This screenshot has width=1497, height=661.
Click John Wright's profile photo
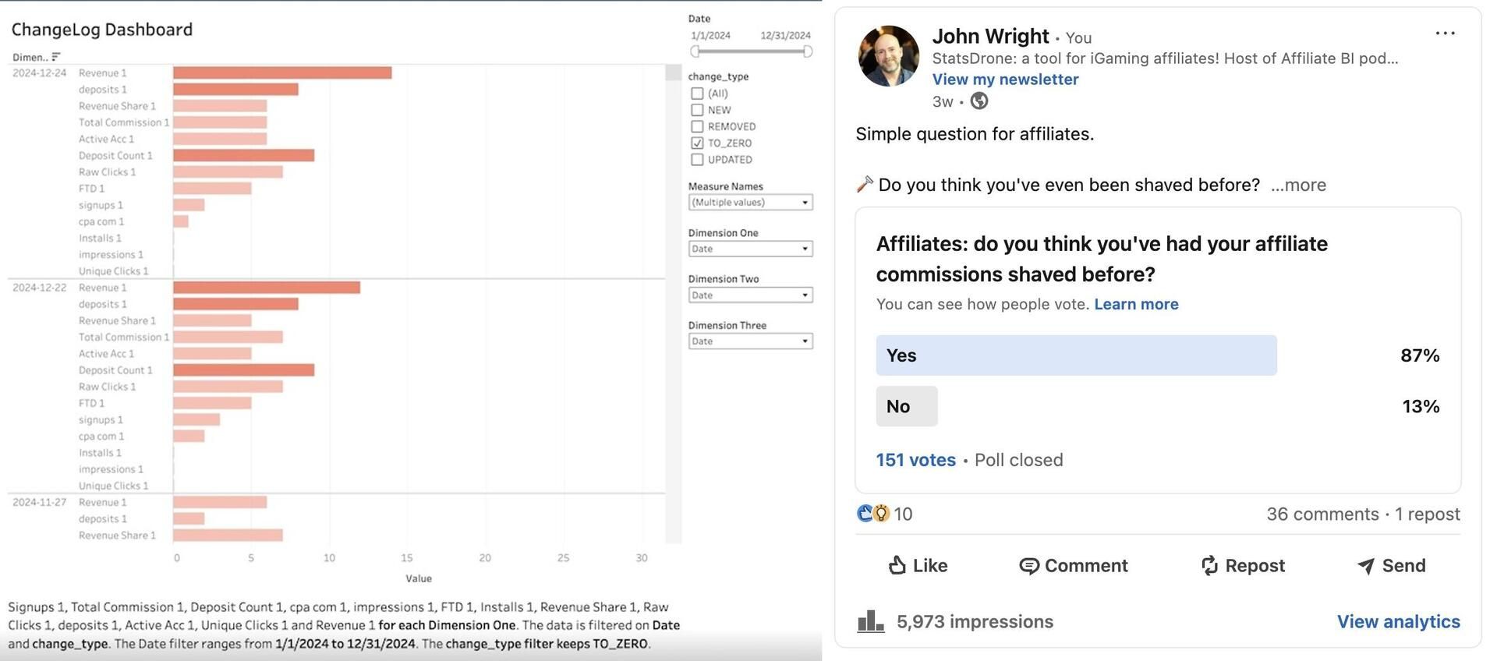888,56
